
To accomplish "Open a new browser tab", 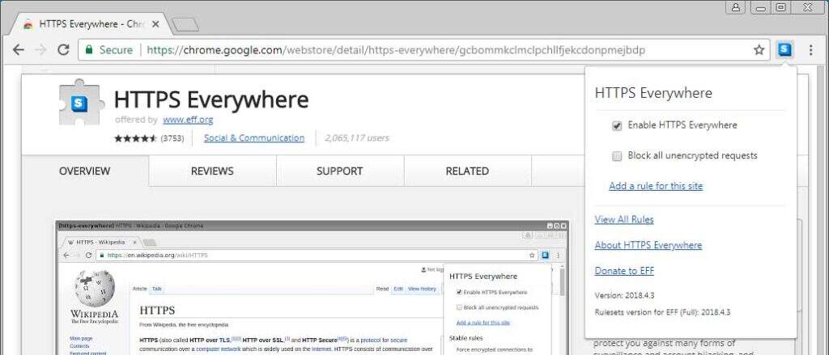I will pos(185,24).
